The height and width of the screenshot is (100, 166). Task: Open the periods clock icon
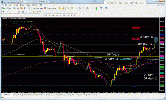pyautogui.click(x=101, y=8)
